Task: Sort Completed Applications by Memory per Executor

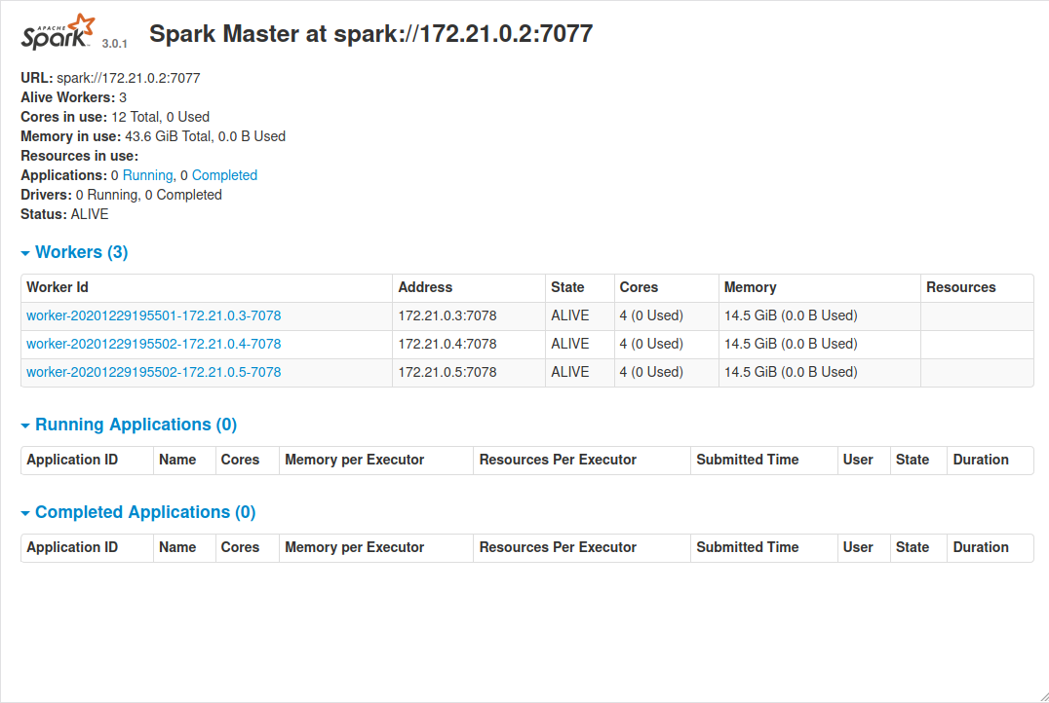Action: pos(354,547)
